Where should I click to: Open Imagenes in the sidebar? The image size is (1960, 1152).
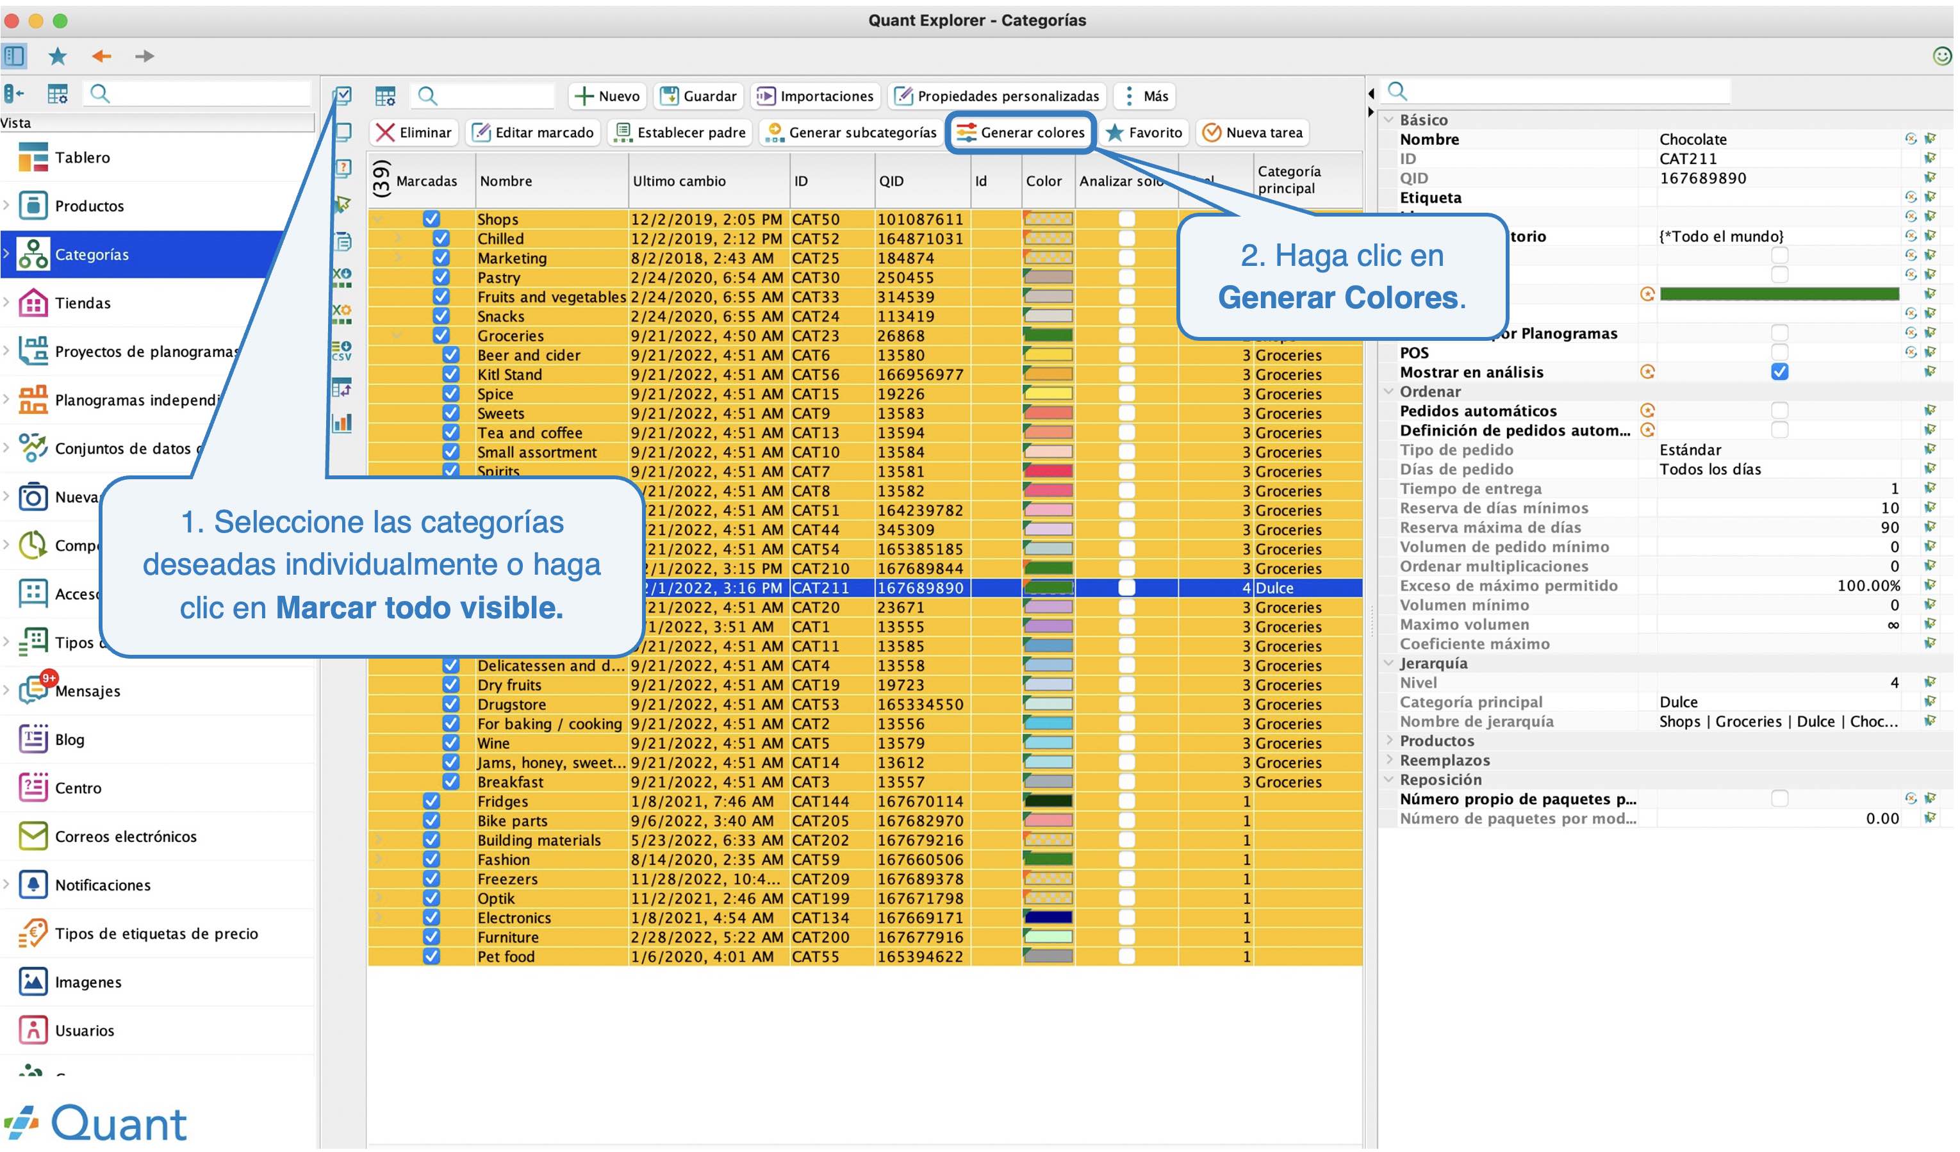click(x=88, y=982)
